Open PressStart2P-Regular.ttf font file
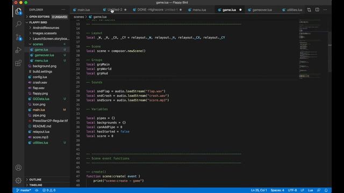This screenshot has height=193, width=344. [50, 121]
